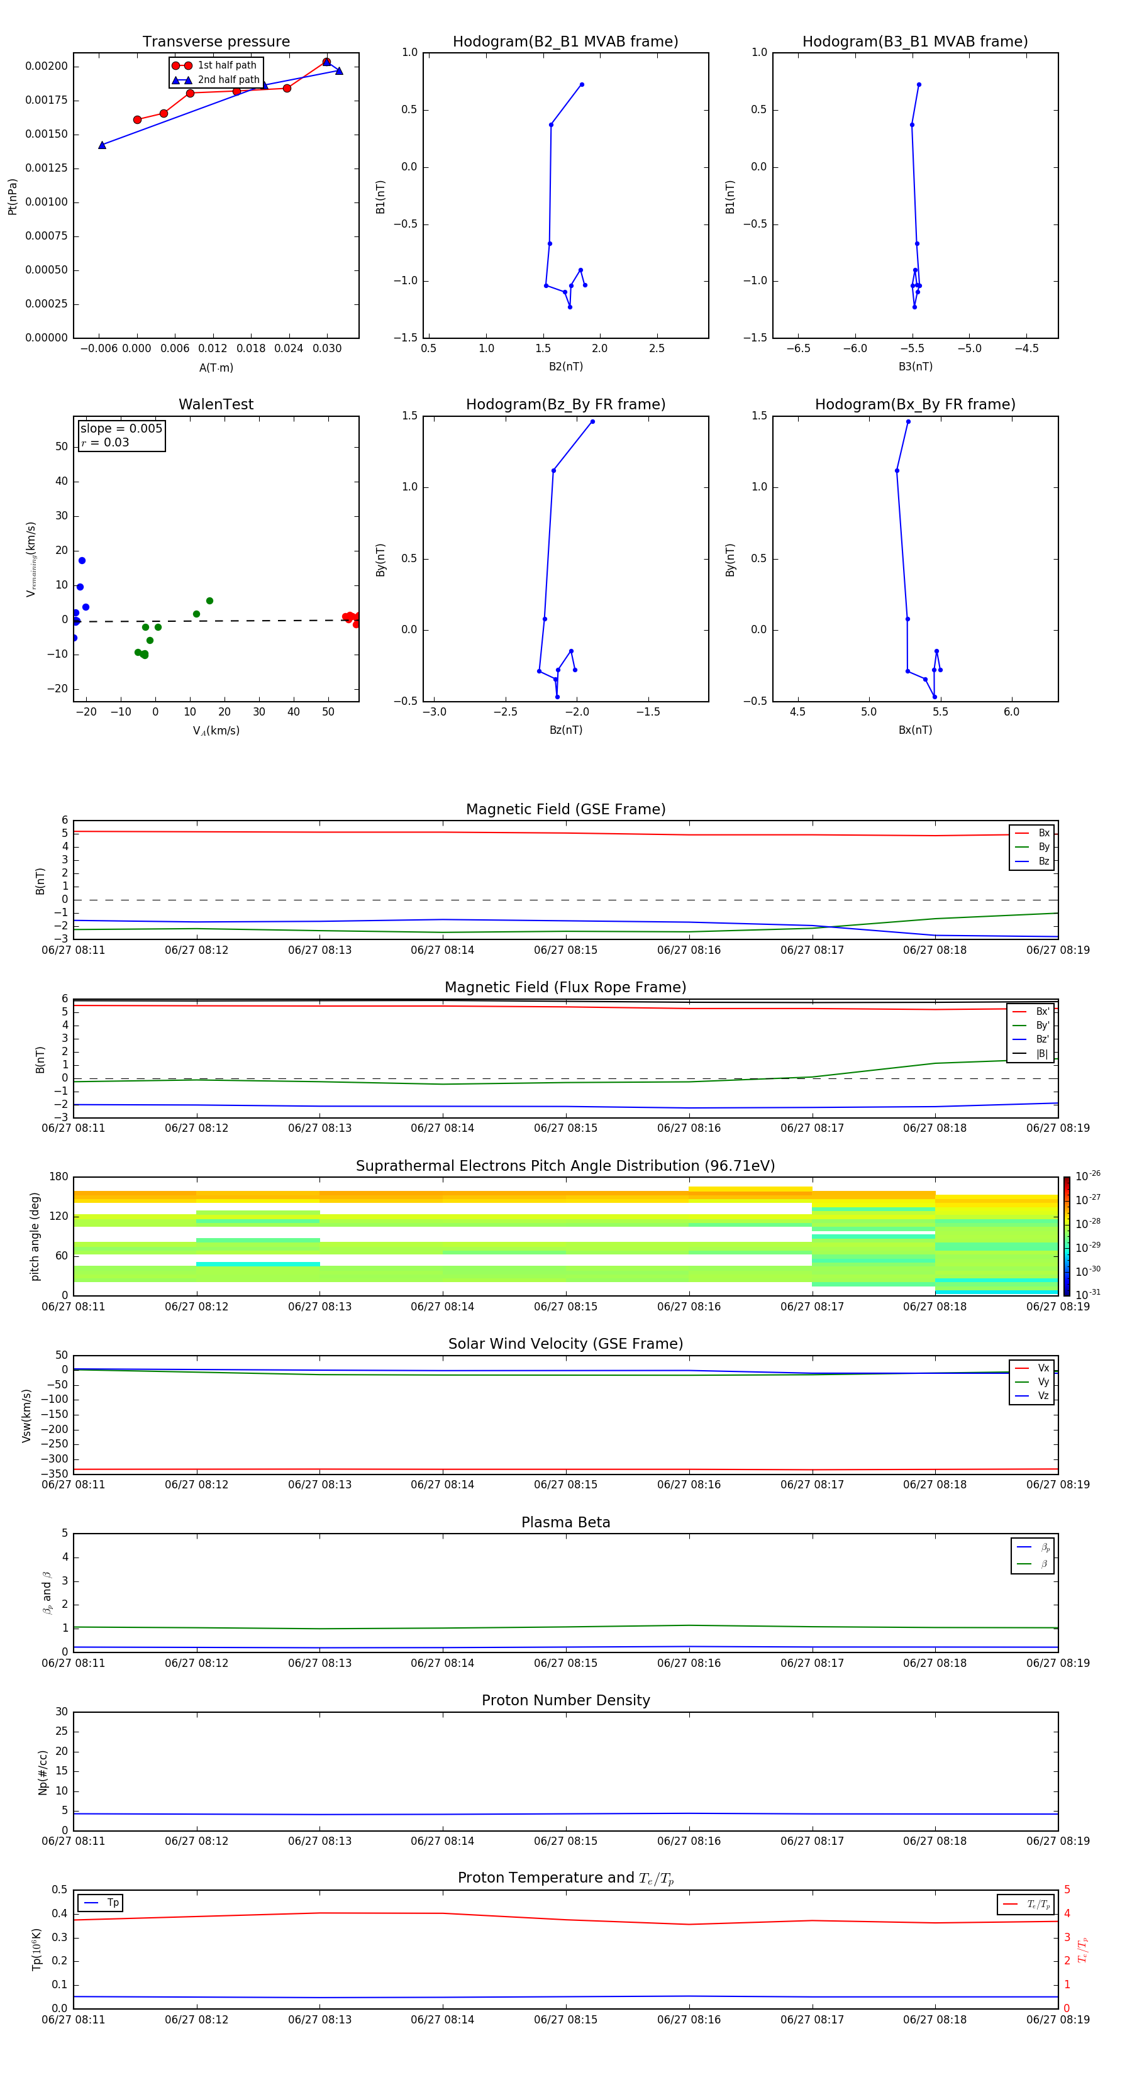Click the 'Pt(nPa)' y-axis label
Image resolution: width=1132 pixels, height=2075 pixels.
[12, 197]
